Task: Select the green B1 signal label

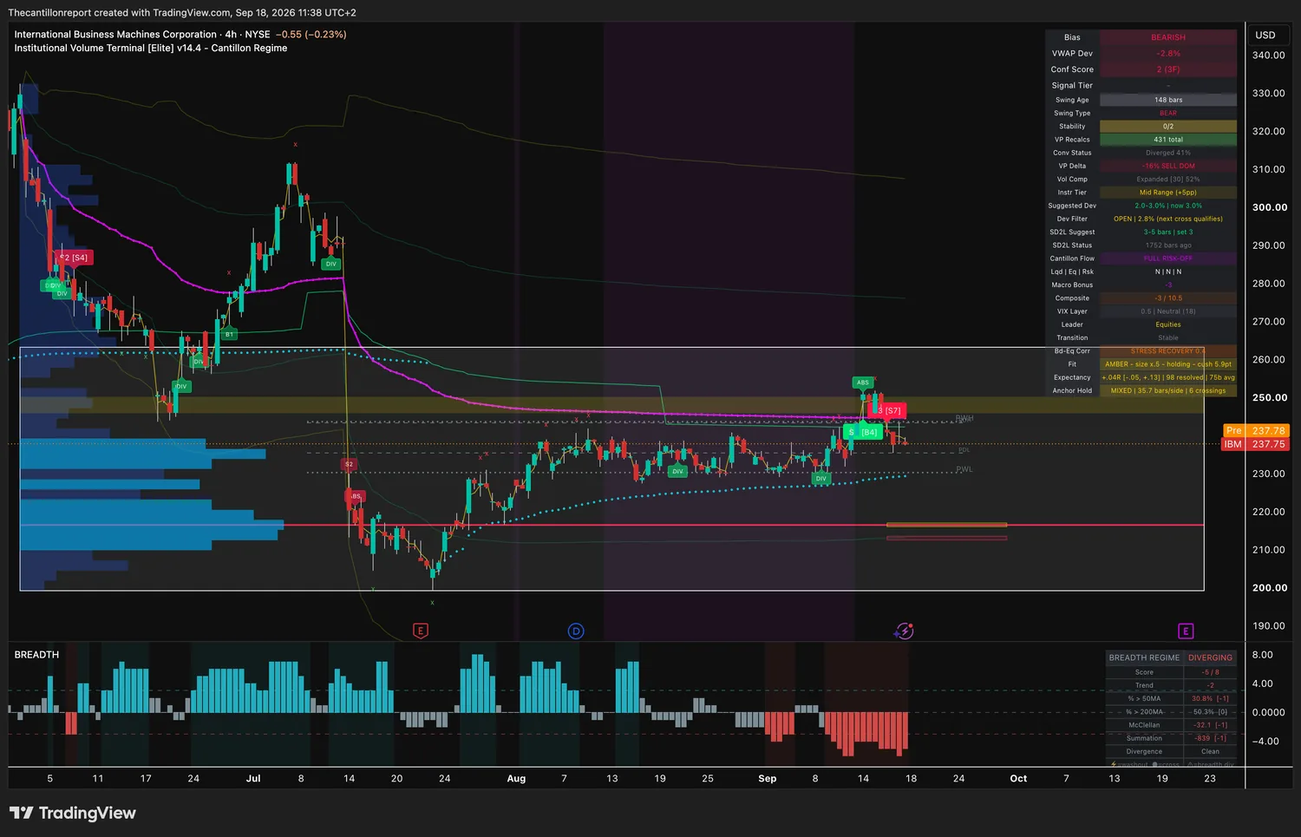Action: [229, 334]
